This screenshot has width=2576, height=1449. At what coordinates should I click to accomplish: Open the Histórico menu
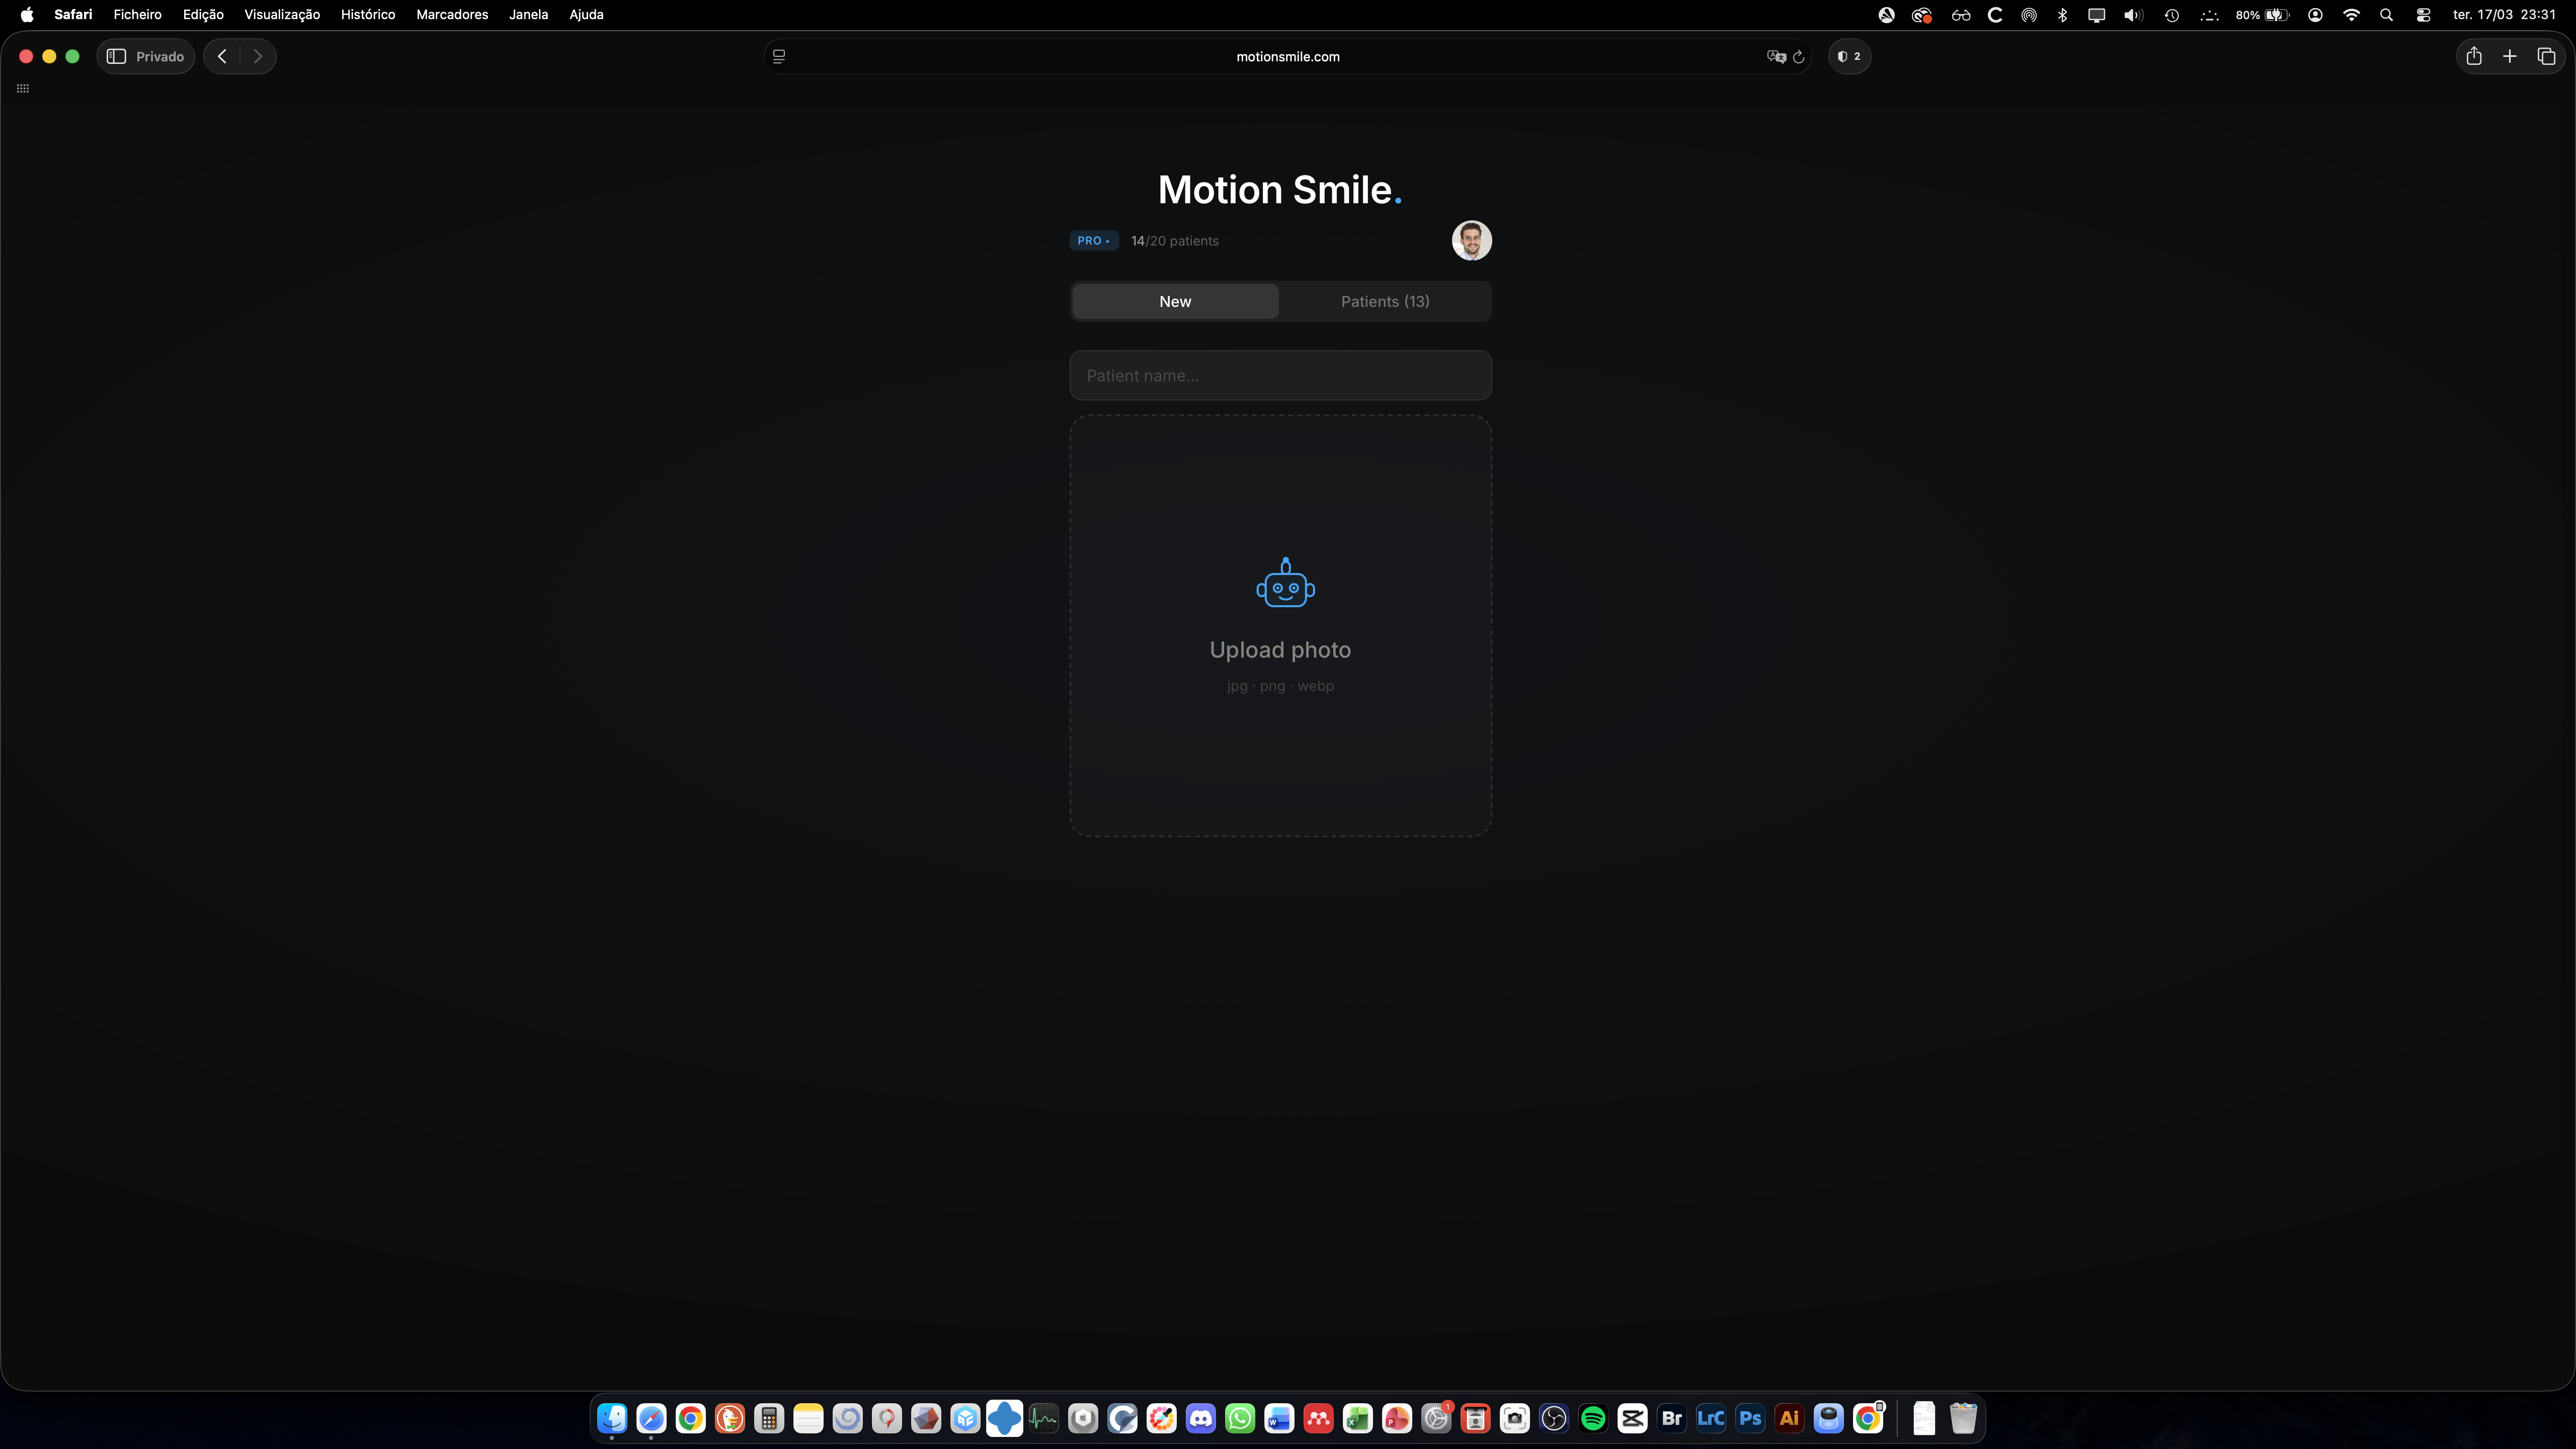pyautogui.click(x=367, y=14)
